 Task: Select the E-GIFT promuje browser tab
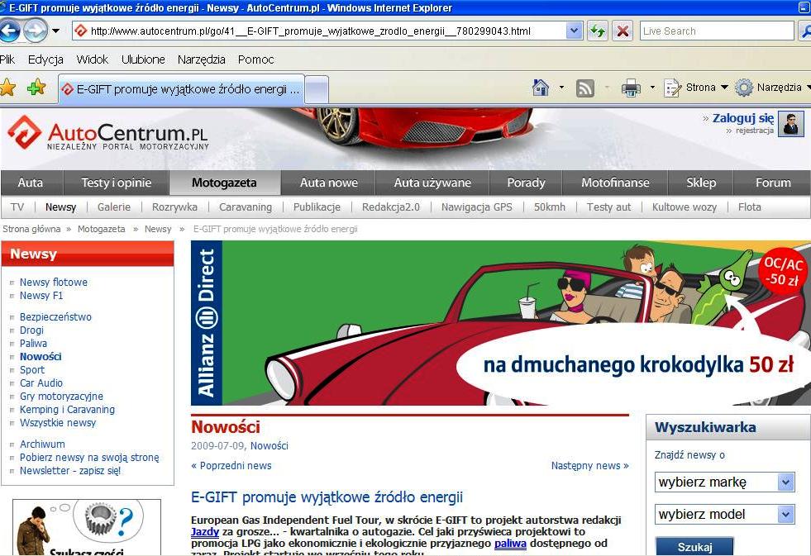point(182,89)
